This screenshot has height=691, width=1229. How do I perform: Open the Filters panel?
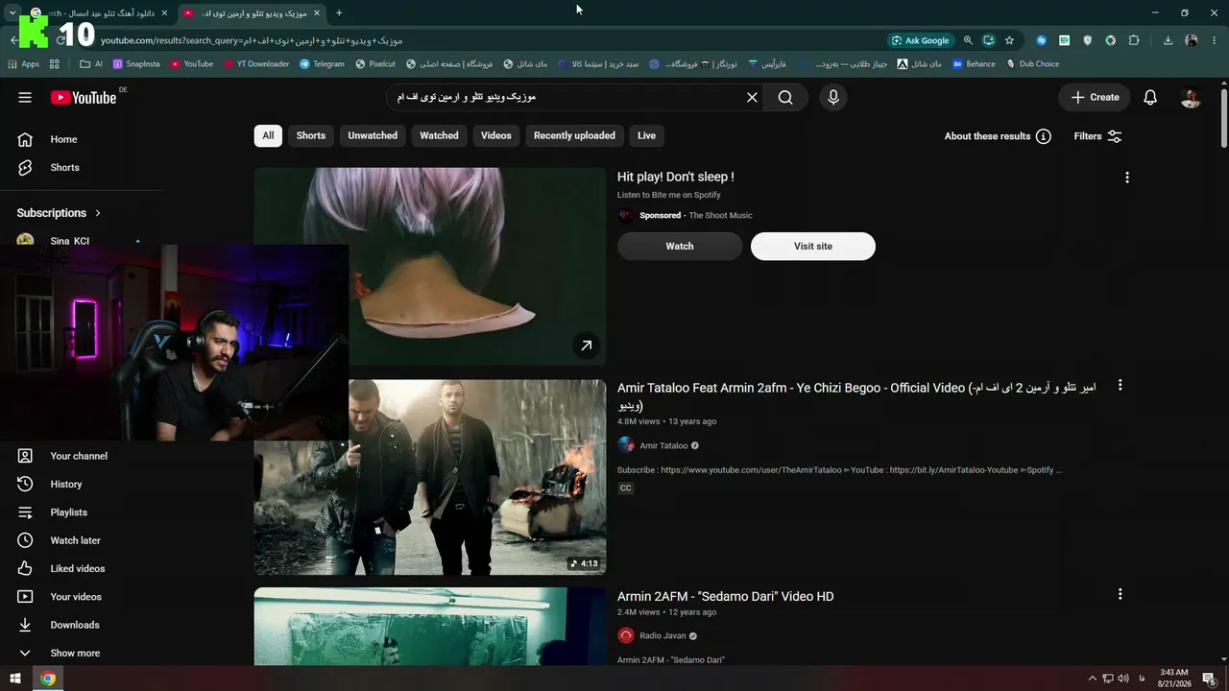[x=1097, y=136]
